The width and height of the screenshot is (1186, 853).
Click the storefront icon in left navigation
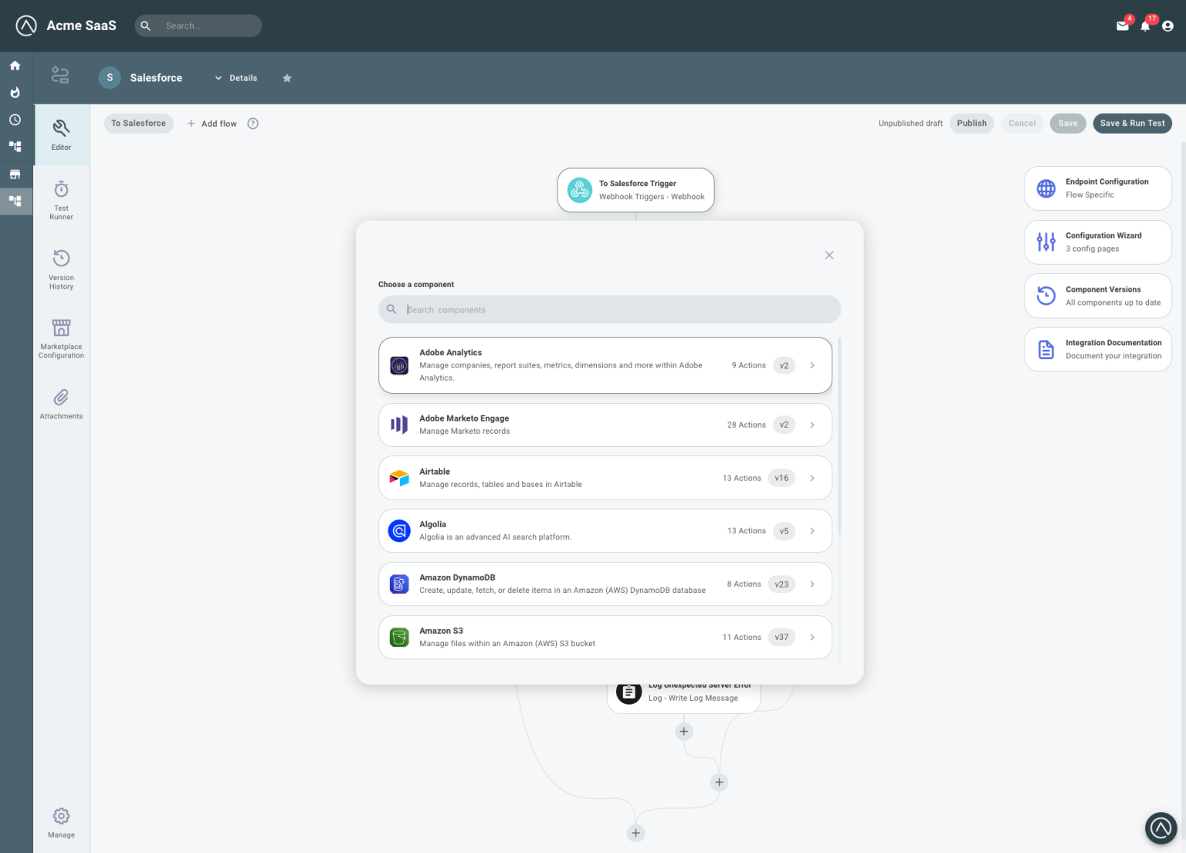point(15,174)
